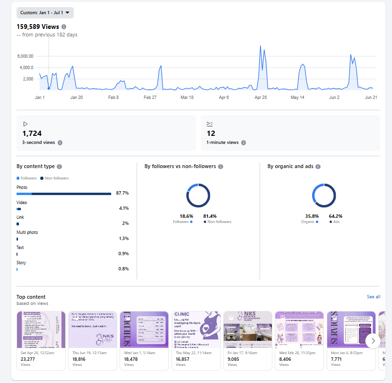This screenshot has width=392, height=383.
Task: Click info icon beside 1-minute views
Action: [244, 143]
